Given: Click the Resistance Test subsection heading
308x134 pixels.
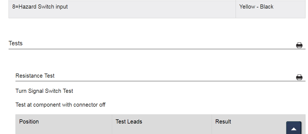Looking at the screenshot, I should [35, 76].
